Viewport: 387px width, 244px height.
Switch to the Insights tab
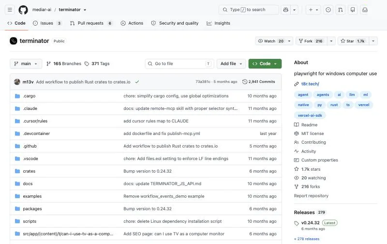(x=219, y=23)
